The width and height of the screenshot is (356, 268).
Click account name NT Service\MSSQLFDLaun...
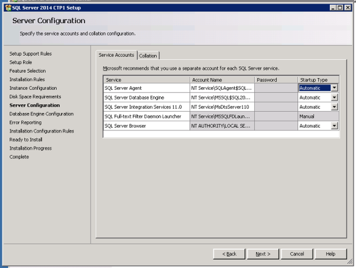(x=222, y=116)
